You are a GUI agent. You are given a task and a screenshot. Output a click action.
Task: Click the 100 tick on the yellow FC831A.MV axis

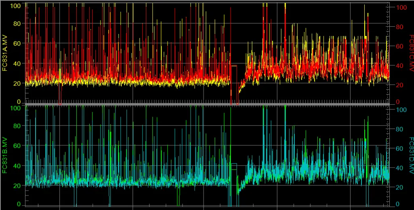pos(15,6)
